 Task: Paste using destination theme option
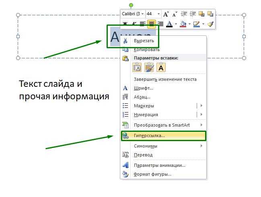(137, 68)
